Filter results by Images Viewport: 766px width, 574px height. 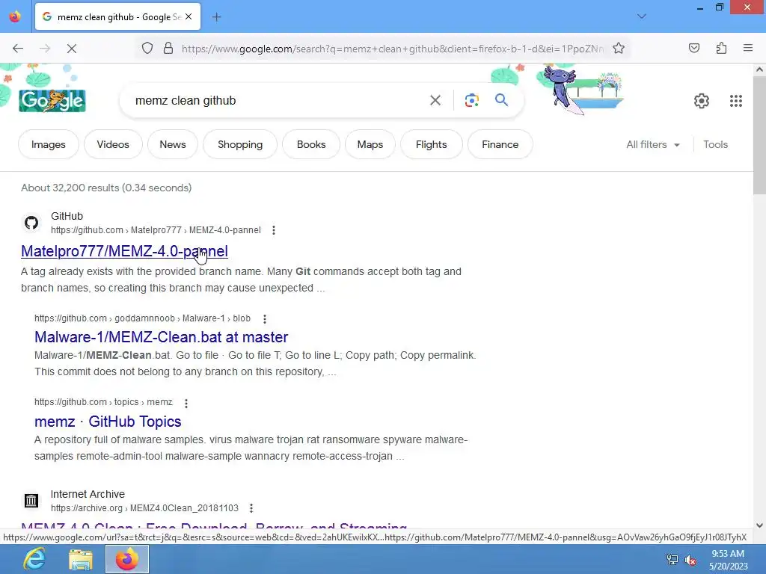[49, 144]
